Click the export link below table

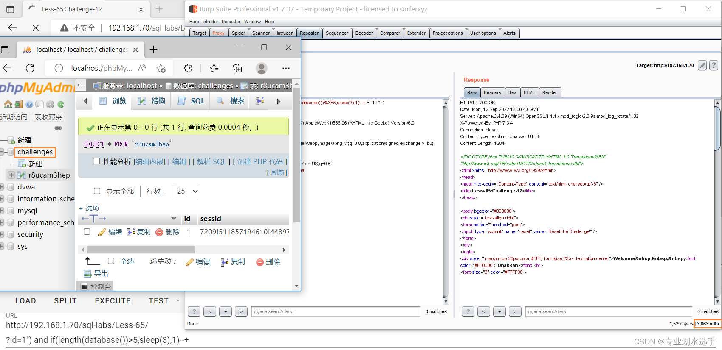click(x=96, y=273)
